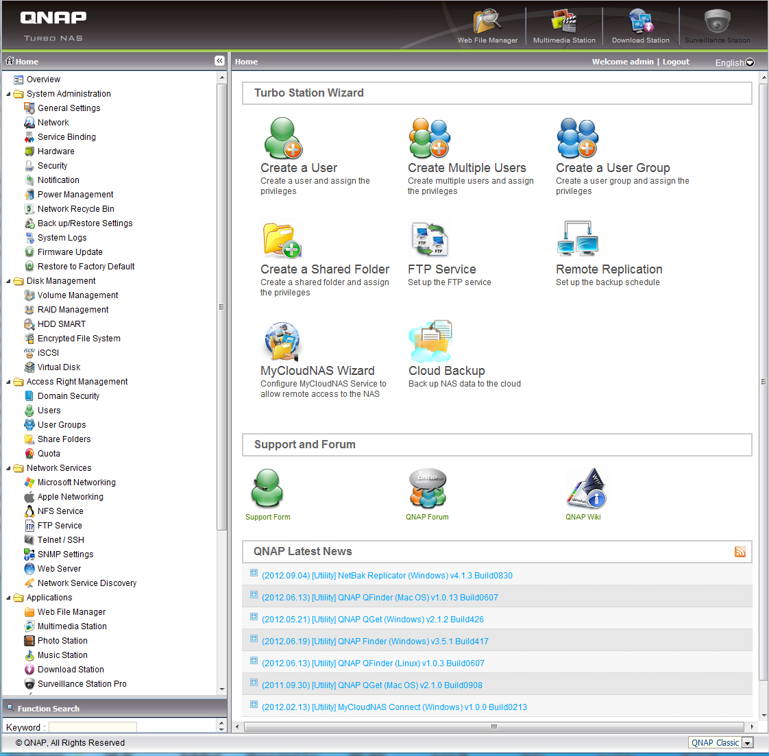Click the Logout link
Image resolution: width=769 pixels, height=756 pixels.
(x=676, y=62)
